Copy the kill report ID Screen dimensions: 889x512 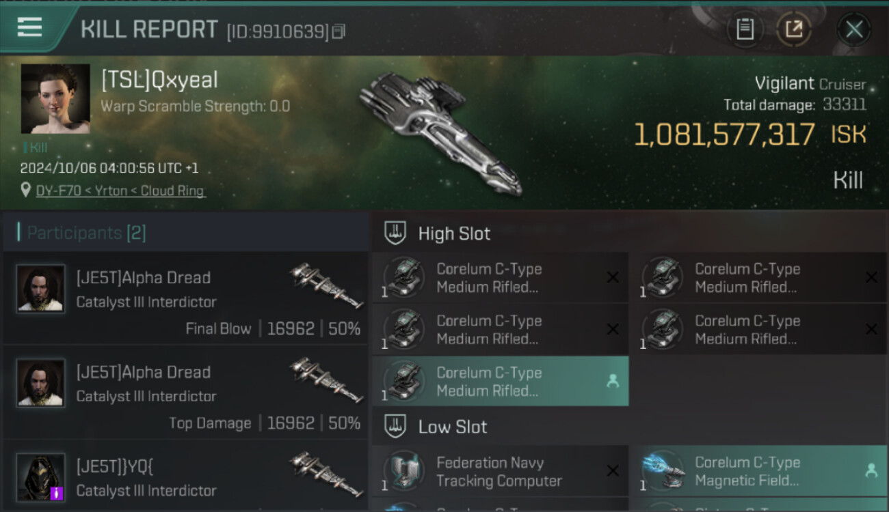[x=339, y=31]
